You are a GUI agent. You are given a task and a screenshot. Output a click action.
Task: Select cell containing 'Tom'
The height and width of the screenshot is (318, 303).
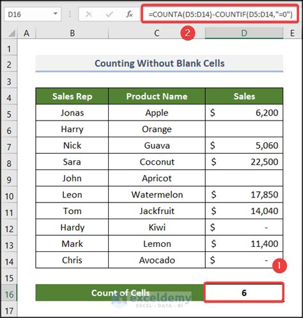72,211
